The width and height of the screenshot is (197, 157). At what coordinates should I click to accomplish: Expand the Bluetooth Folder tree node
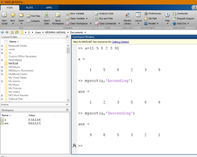pyautogui.click(x=2, y=46)
